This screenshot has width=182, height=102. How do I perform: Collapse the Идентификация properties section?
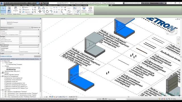[39, 45]
